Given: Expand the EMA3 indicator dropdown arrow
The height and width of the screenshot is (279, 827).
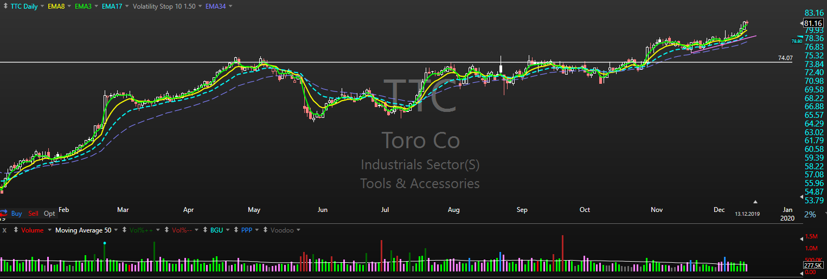Looking at the screenshot, I should [x=95, y=6].
